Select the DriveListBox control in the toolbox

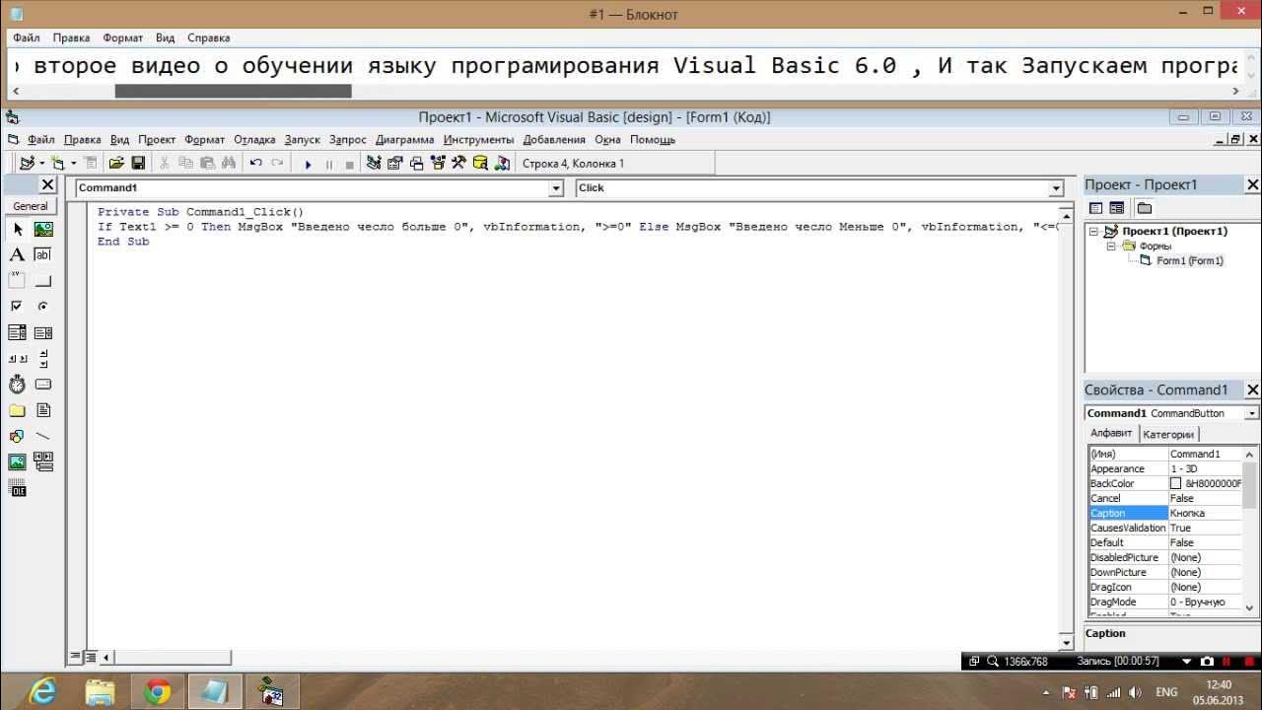43,385
